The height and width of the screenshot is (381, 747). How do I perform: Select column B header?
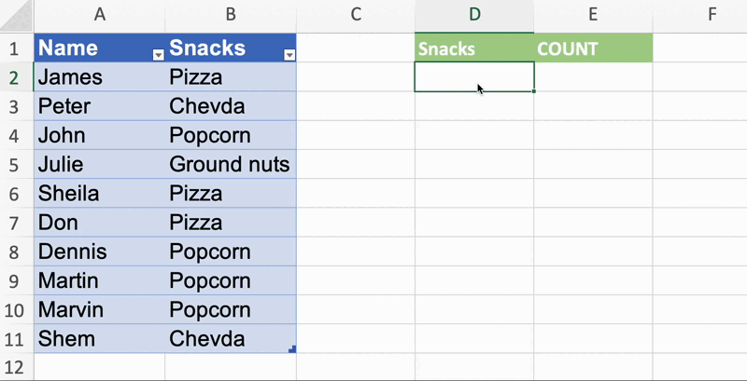(x=230, y=14)
